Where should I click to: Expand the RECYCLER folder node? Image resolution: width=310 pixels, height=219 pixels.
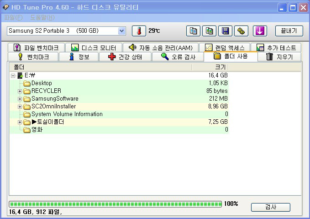pyautogui.click(x=20, y=91)
